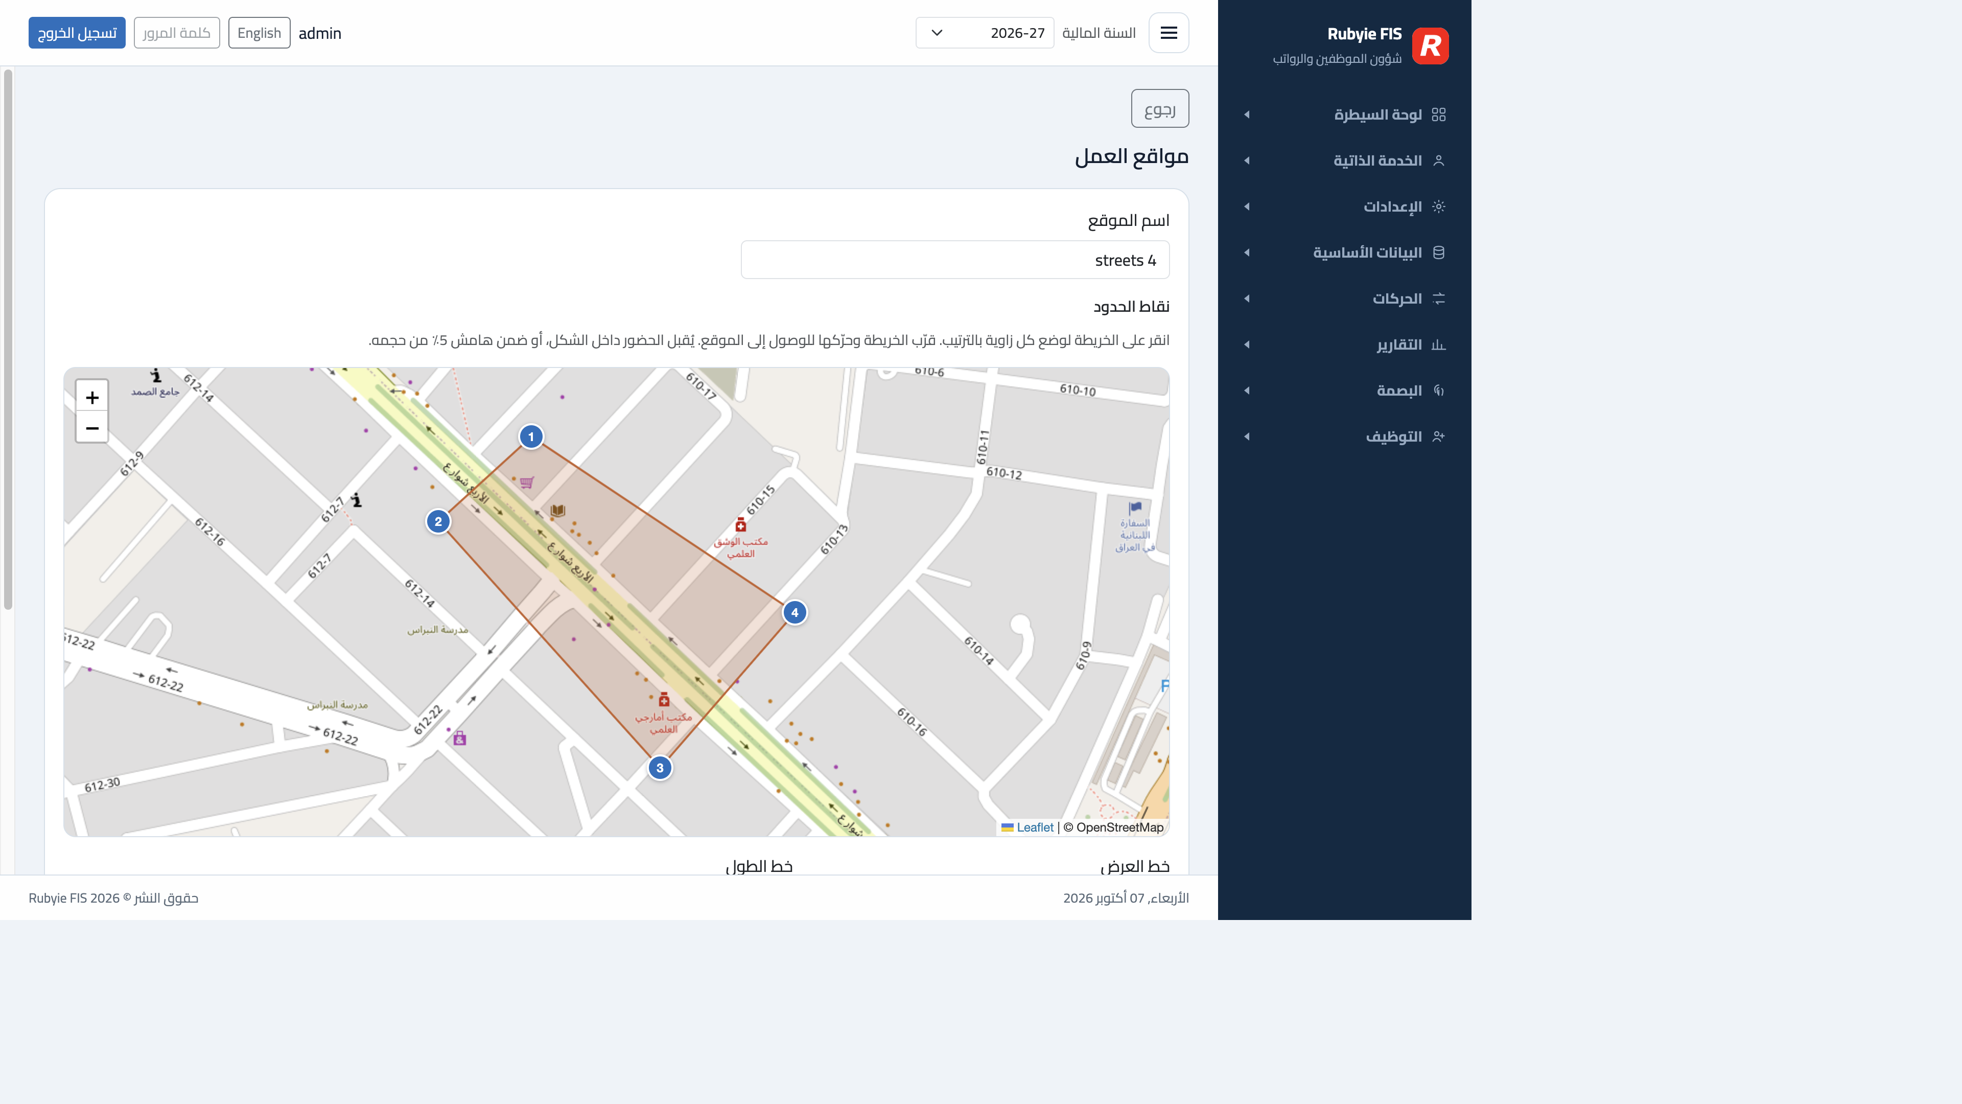This screenshot has width=1962, height=1104.
Task: Click boundary marker number 4 on map
Action: (795, 613)
